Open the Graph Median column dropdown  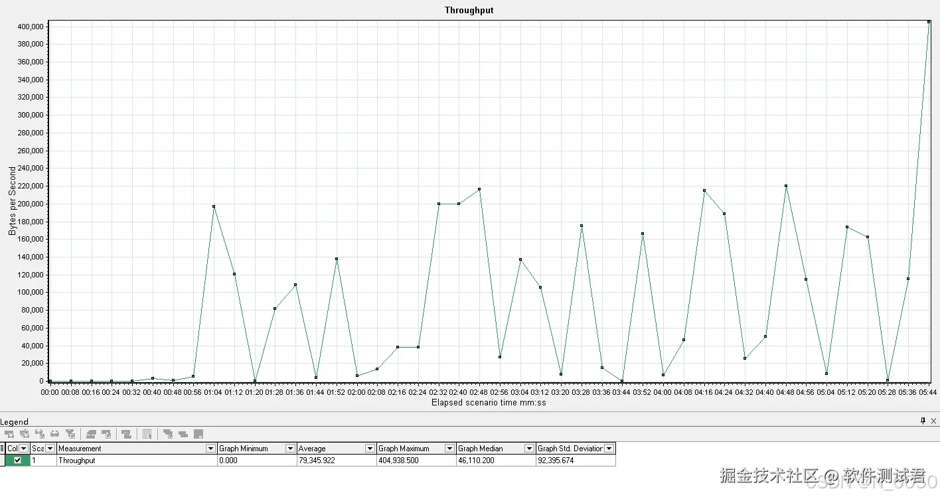click(x=530, y=449)
